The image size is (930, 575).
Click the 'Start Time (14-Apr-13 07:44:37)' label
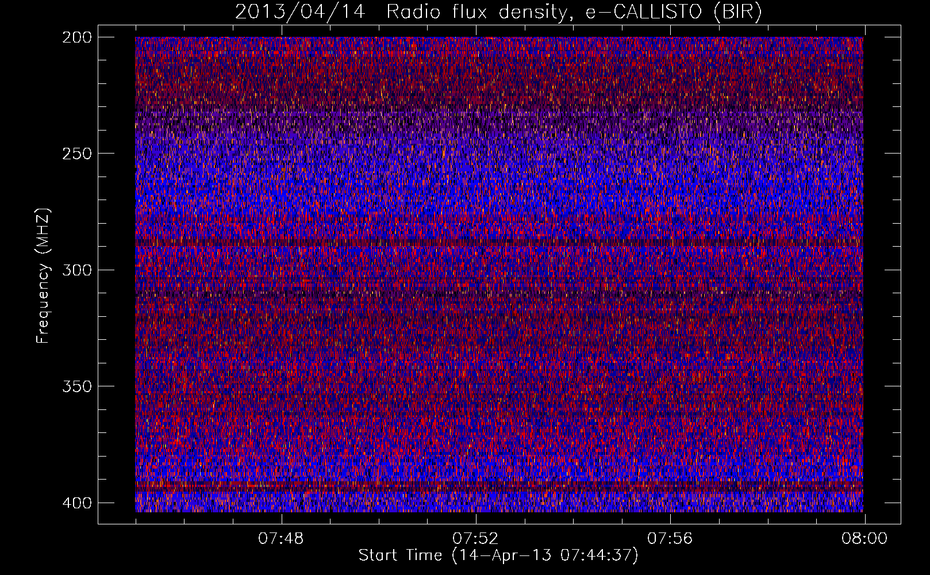[x=498, y=555]
